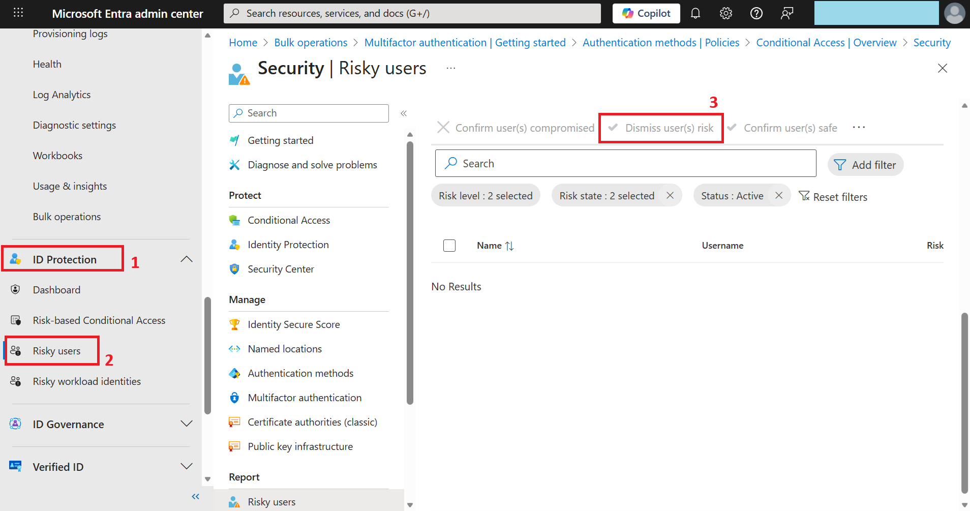Open the page title ellipsis menu
The image size is (970, 511).
tap(451, 68)
